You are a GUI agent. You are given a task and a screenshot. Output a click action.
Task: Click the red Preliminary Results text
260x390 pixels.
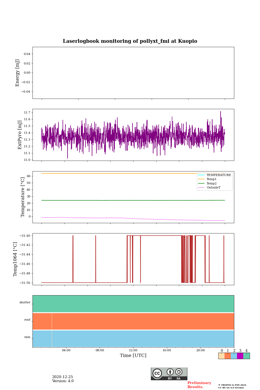[199, 385]
